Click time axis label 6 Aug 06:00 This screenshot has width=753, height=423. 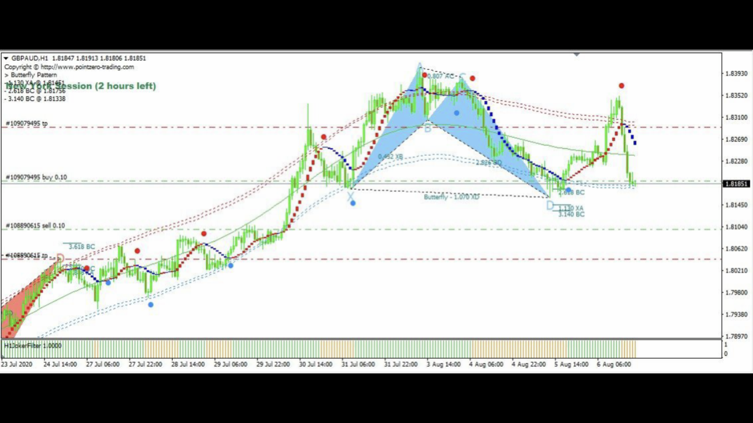pos(613,364)
